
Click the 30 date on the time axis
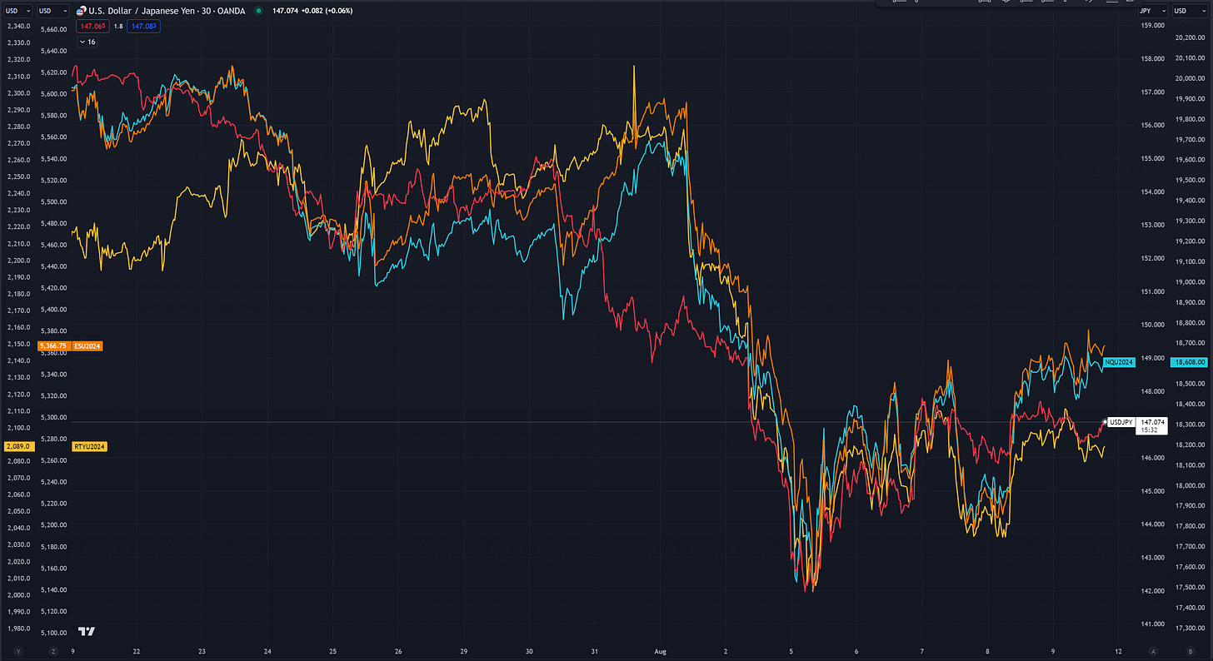click(529, 651)
